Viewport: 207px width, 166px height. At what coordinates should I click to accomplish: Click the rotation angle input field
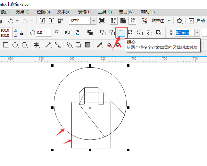[x=44, y=33]
